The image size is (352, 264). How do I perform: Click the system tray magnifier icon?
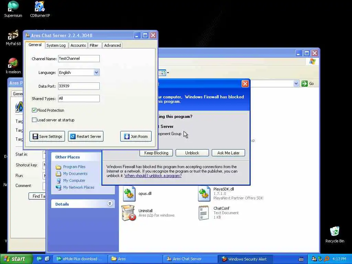(327, 259)
